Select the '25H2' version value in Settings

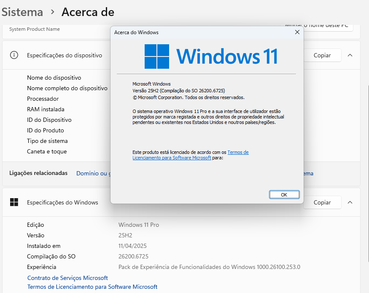click(x=125, y=235)
